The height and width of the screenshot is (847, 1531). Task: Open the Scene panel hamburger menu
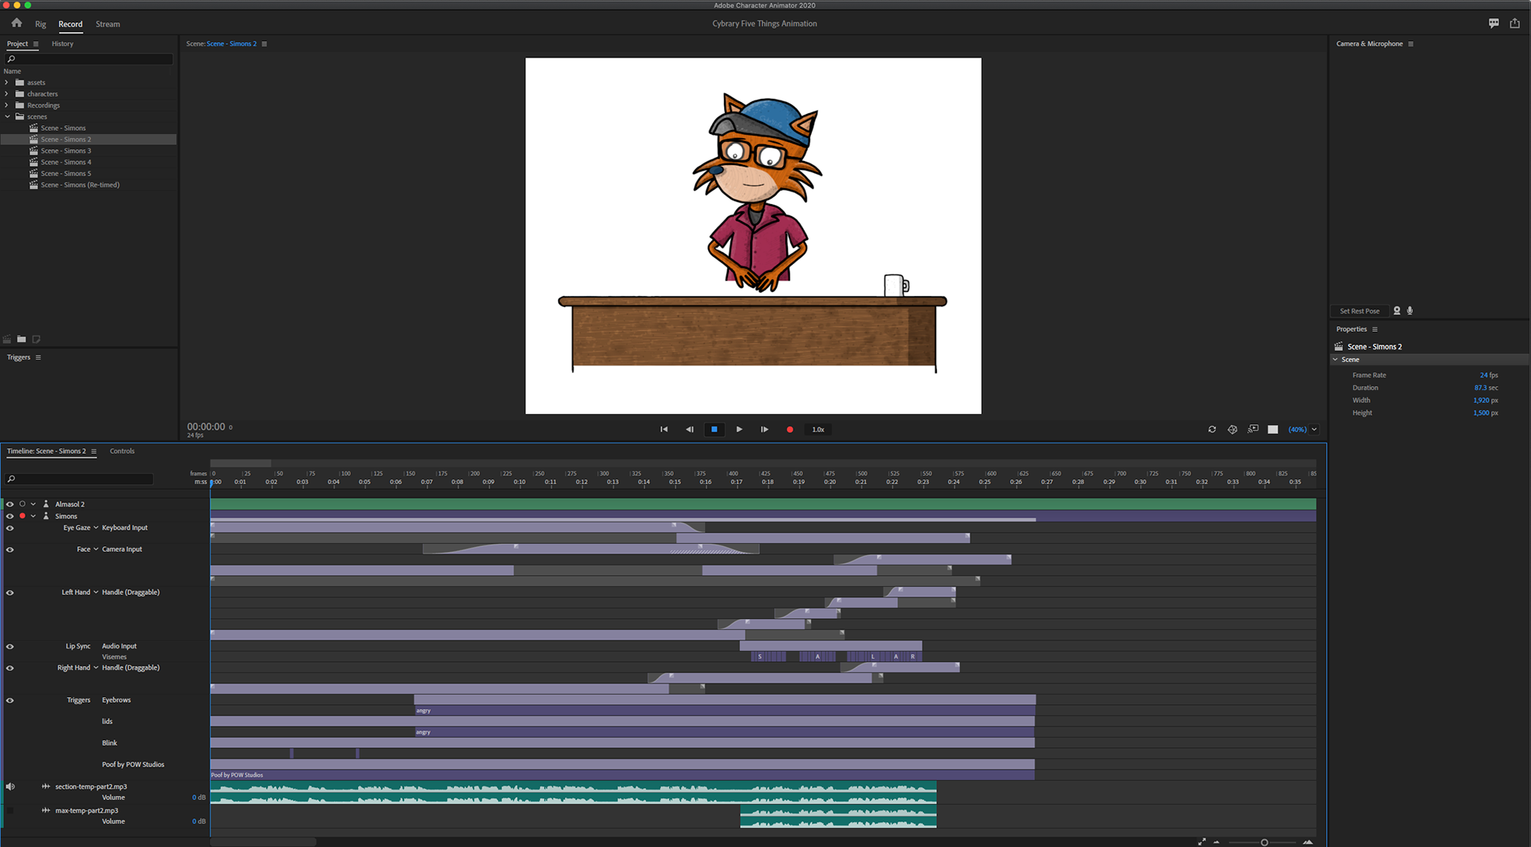tap(265, 44)
